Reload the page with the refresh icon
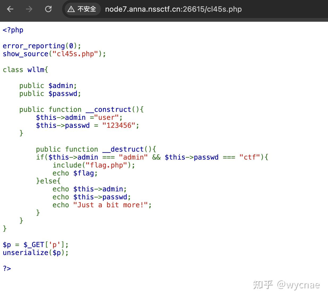Screen dimensions: 328x299 (48, 9)
